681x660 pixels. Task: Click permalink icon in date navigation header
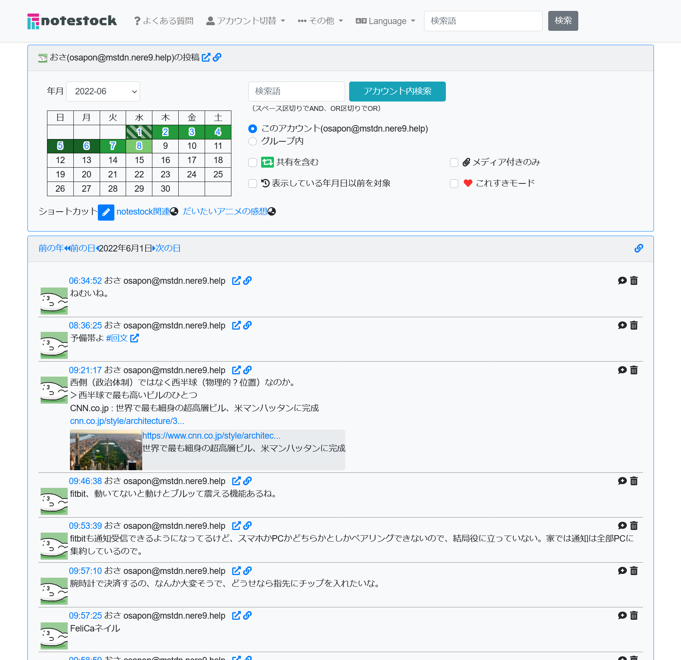638,248
